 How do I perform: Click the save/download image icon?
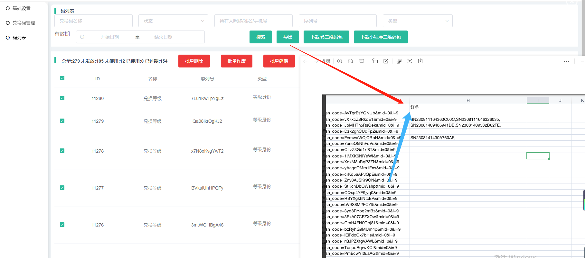click(x=420, y=61)
